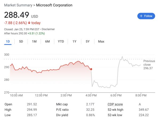The width and height of the screenshot is (160, 120).
Task: Click the Follow button
Action: click(x=146, y=16)
